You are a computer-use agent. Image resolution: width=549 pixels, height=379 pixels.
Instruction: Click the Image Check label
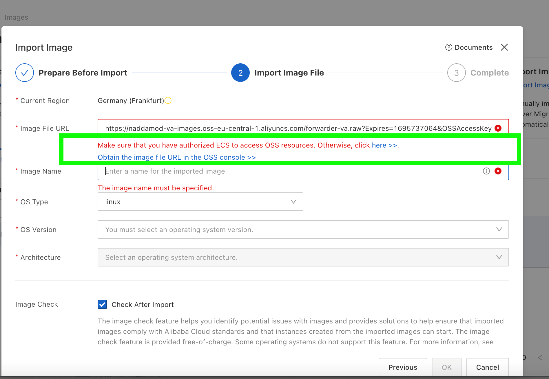point(37,304)
